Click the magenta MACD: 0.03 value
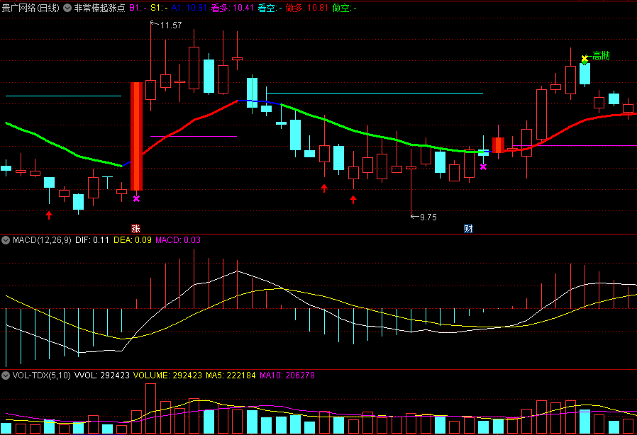The image size is (637, 435). pyautogui.click(x=178, y=240)
